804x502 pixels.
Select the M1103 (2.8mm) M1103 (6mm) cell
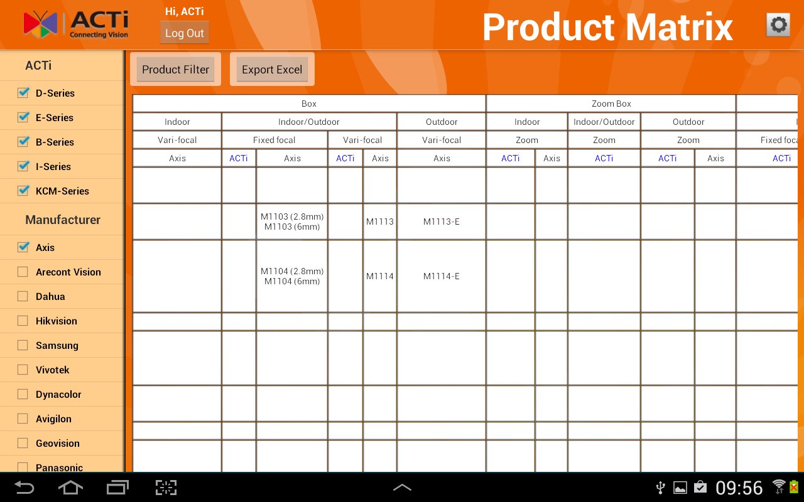(292, 222)
